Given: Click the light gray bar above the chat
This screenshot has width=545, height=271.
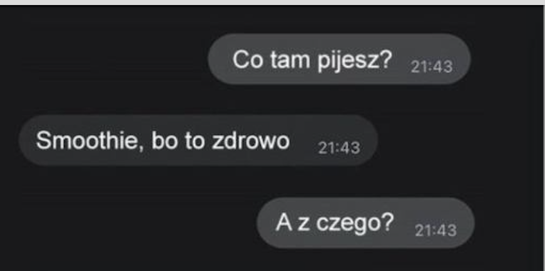Looking at the screenshot, I should coord(273,2).
